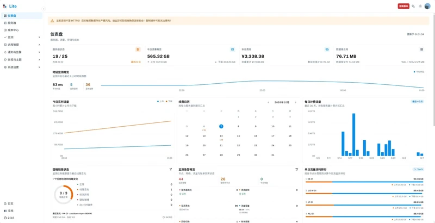Click the 565.32 GB traffic value
The height and width of the screenshot is (223, 435).
click(158, 57)
